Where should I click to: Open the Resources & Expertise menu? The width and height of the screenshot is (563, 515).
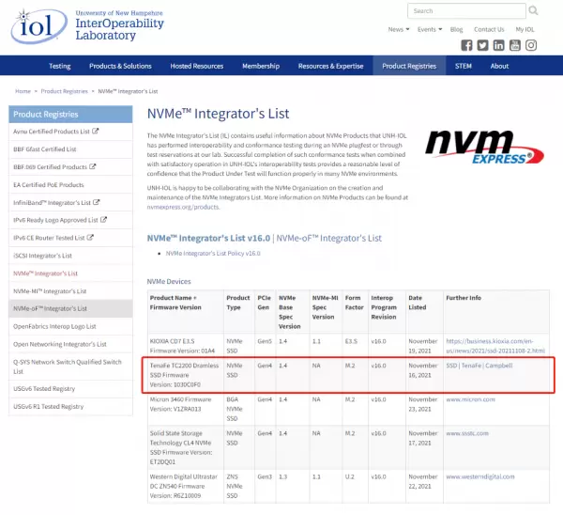330,66
